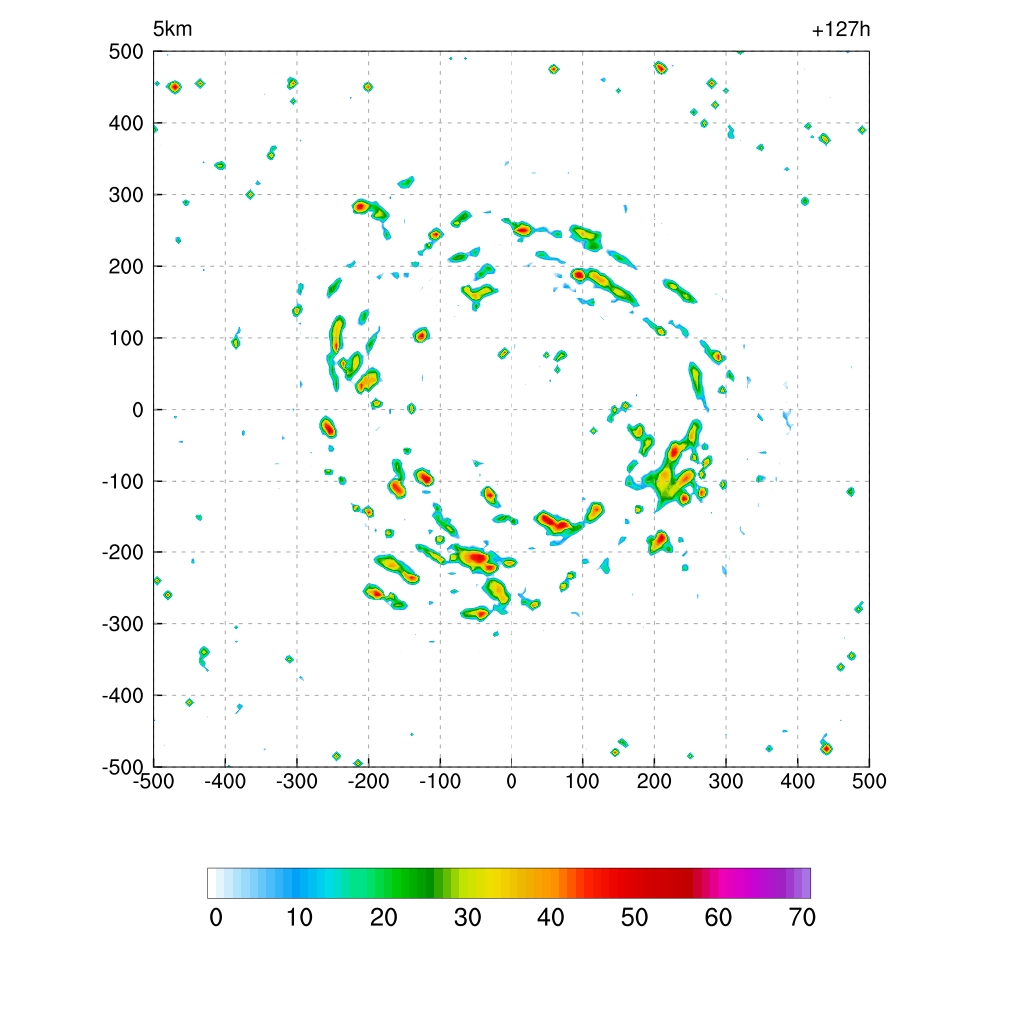Click the y-axis tick label 0

(x=138, y=410)
